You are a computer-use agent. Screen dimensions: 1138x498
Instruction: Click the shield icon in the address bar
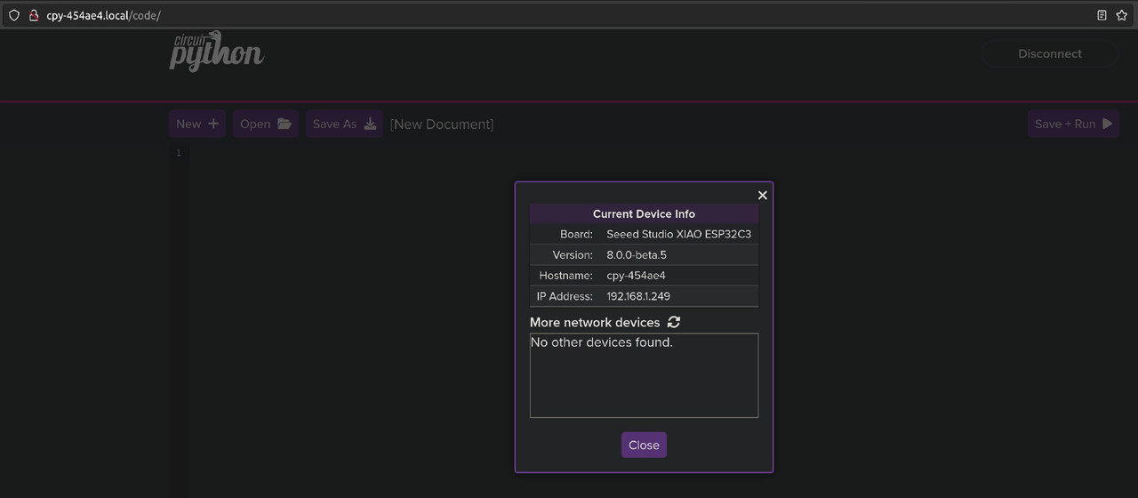click(x=14, y=15)
